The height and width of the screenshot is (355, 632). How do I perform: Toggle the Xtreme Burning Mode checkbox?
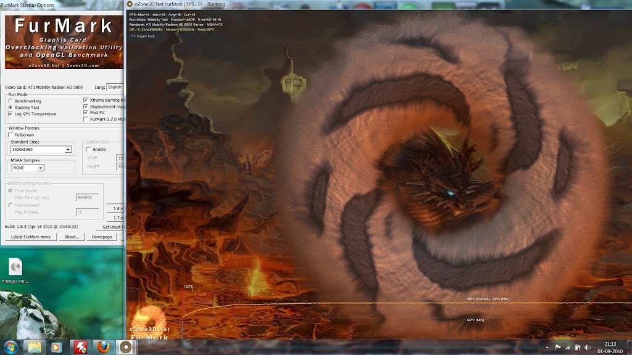85,100
